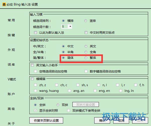Expand the 候选词个数 dropdown
151x126 pixels.
70,26
